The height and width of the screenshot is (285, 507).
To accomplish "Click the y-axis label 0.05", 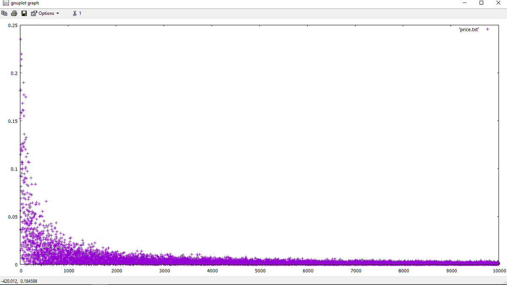I will click(12, 217).
